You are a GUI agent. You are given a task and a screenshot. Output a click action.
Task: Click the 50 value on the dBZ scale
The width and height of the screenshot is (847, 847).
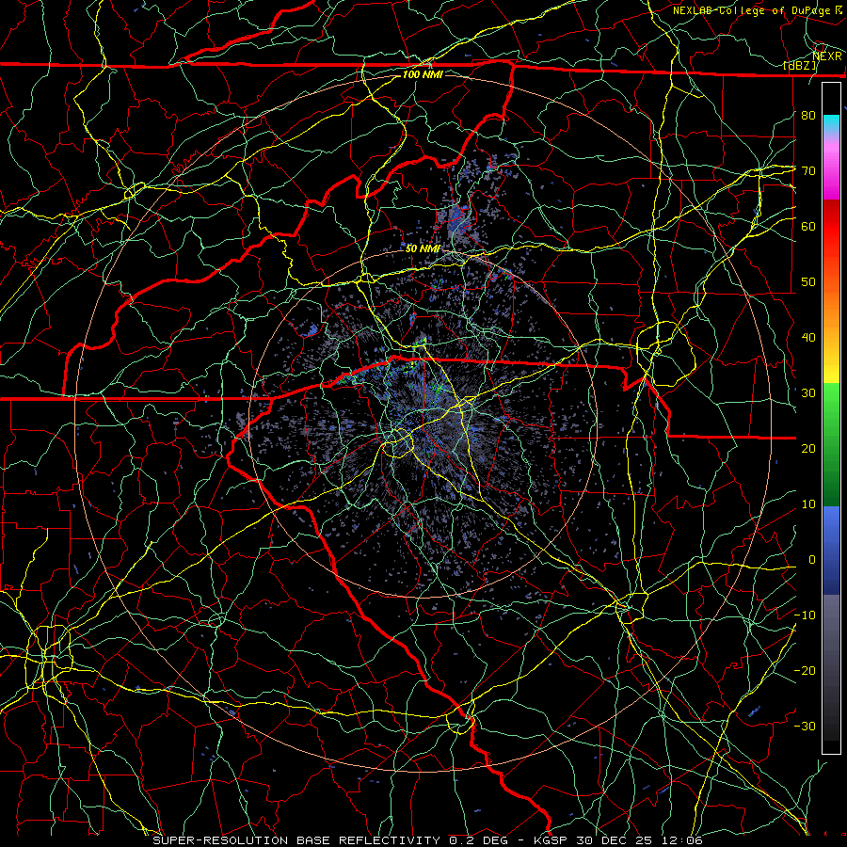(808, 282)
